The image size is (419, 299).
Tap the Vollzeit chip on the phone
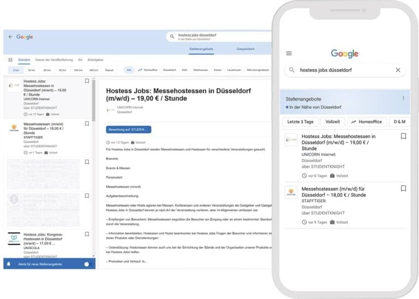[x=333, y=121]
